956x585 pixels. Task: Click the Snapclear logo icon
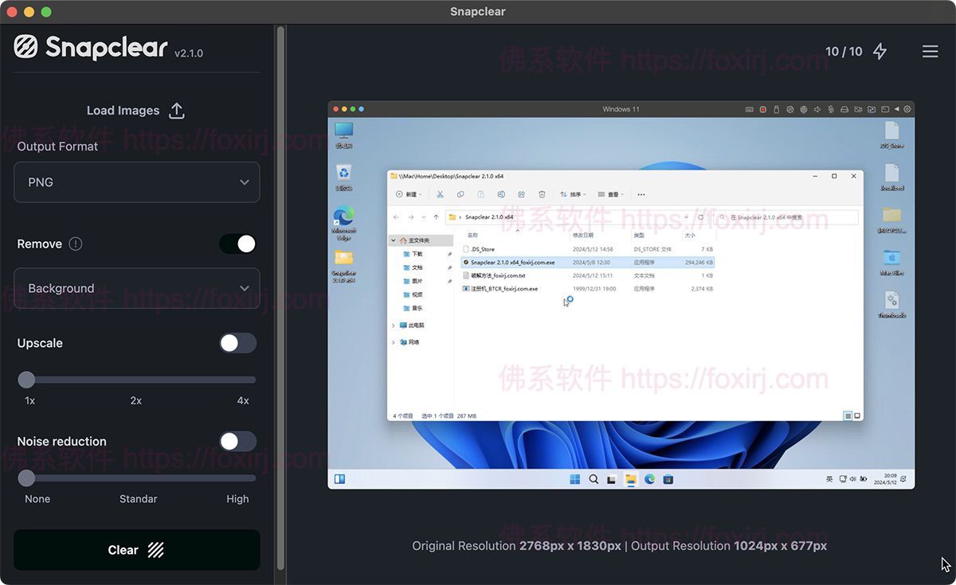pos(25,47)
